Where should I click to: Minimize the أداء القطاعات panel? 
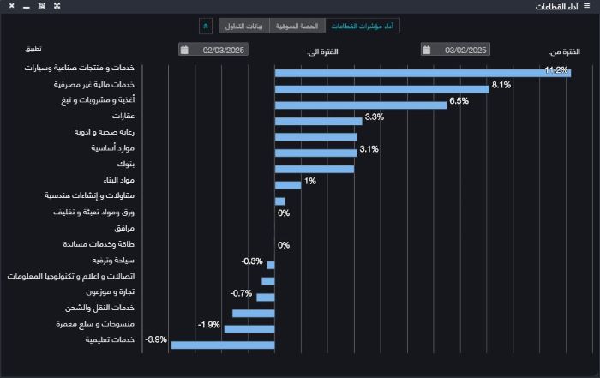tap(27, 6)
